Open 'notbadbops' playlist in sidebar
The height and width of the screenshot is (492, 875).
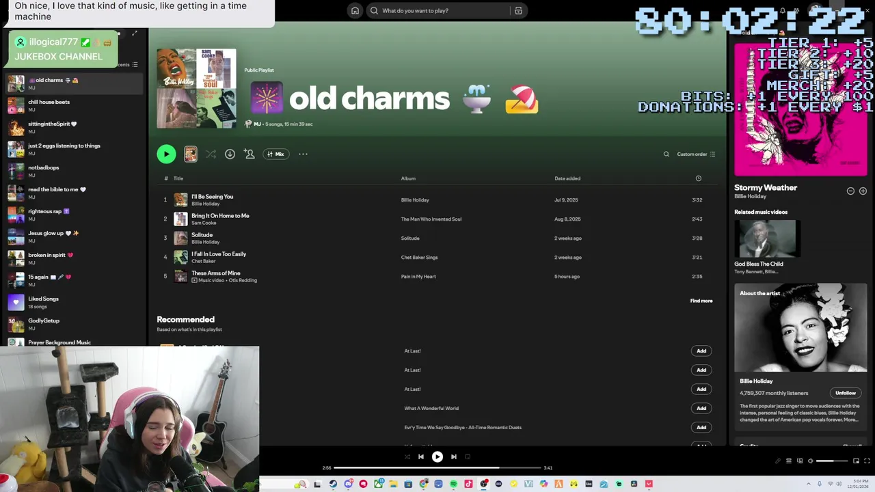[x=74, y=171]
